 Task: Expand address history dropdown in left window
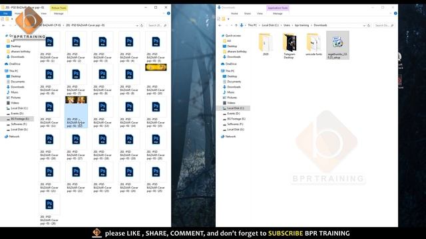pyautogui.click(x=137, y=25)
